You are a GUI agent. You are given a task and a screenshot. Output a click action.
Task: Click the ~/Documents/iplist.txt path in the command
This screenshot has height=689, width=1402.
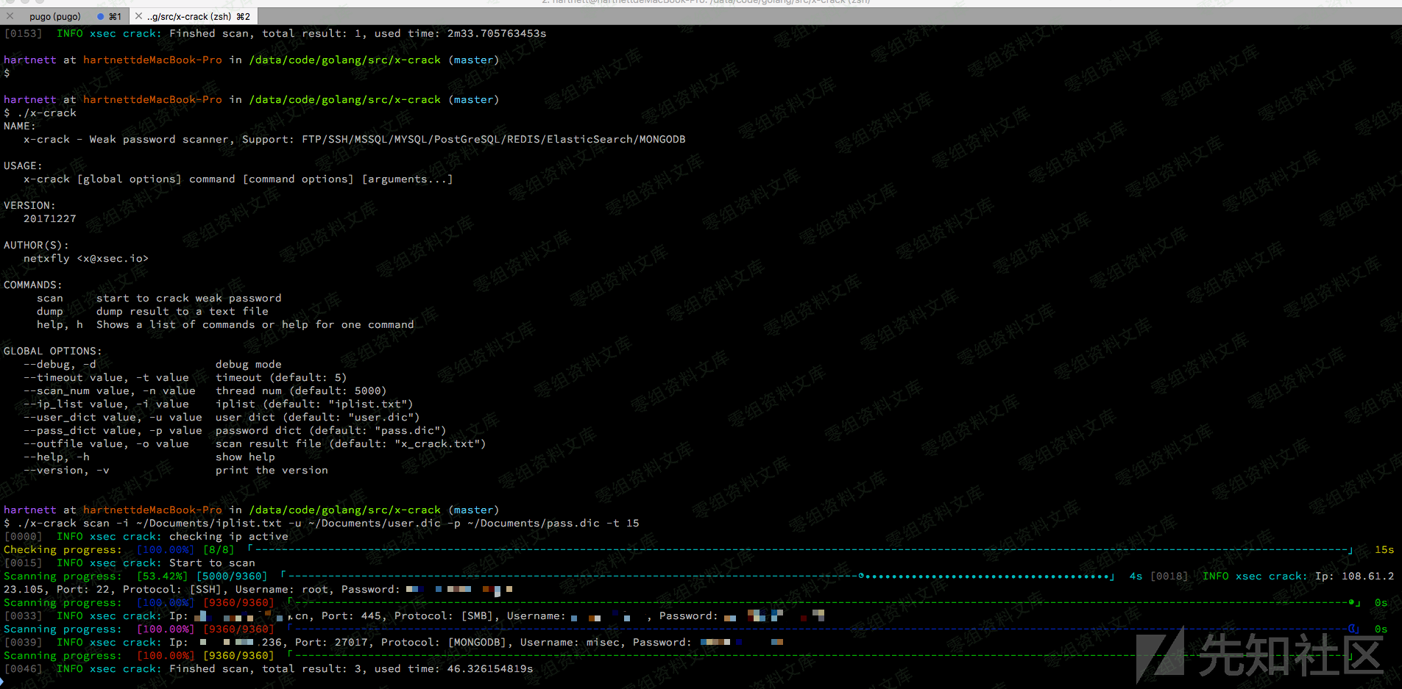pos(208,524)
